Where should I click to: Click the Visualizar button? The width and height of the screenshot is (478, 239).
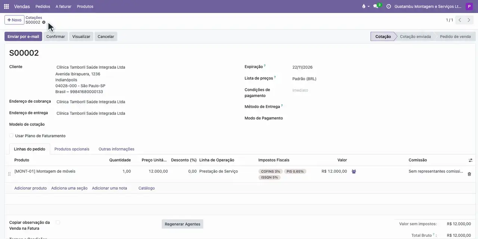click(81, 37)
